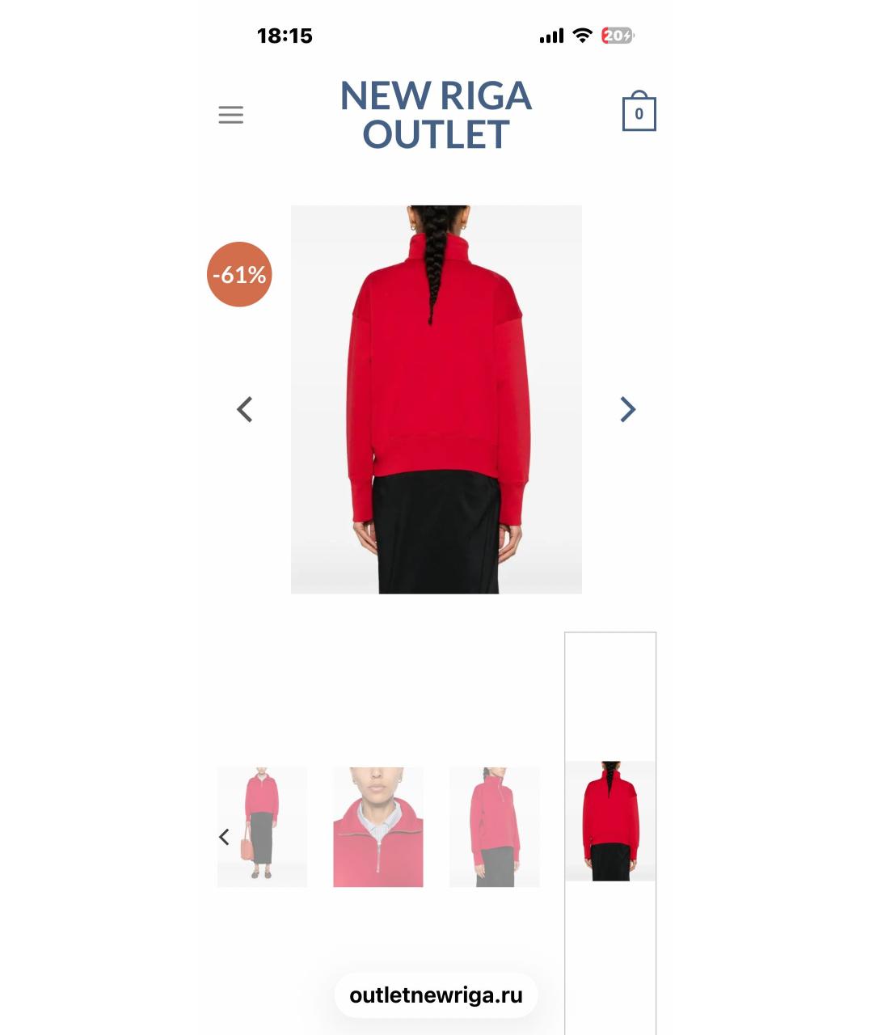Tap the -61% discount badge
Screen dimensions: 873x1035
click(239, 275)
